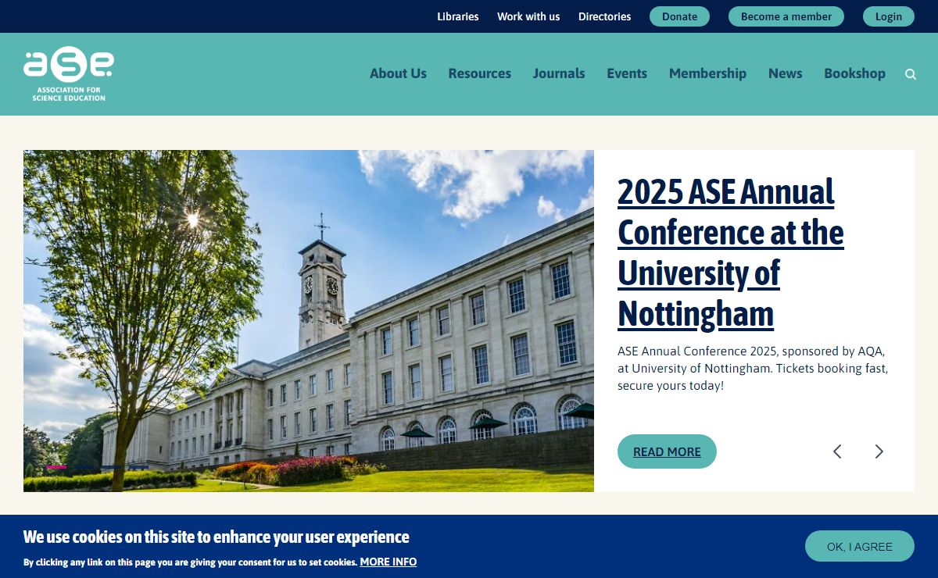Open 2025 ASE Annual Conference headline link

click(730, 253)
